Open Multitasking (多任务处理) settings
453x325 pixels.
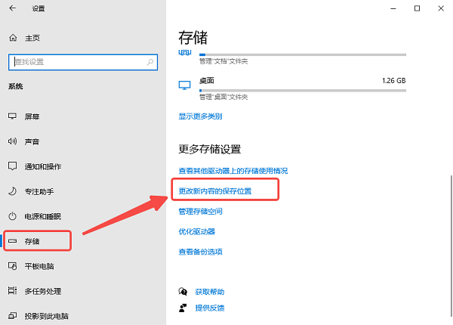(43, 291)
